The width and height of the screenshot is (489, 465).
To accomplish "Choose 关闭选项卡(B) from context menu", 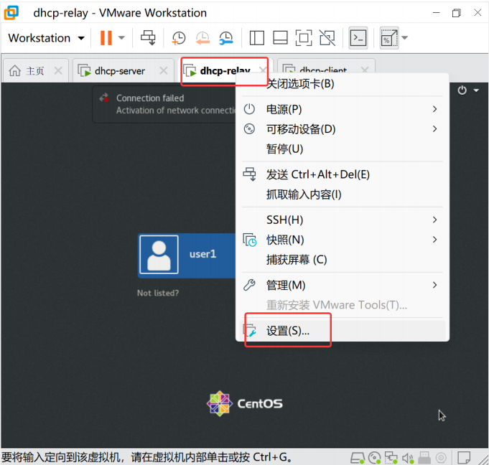I will click(343, 84).
